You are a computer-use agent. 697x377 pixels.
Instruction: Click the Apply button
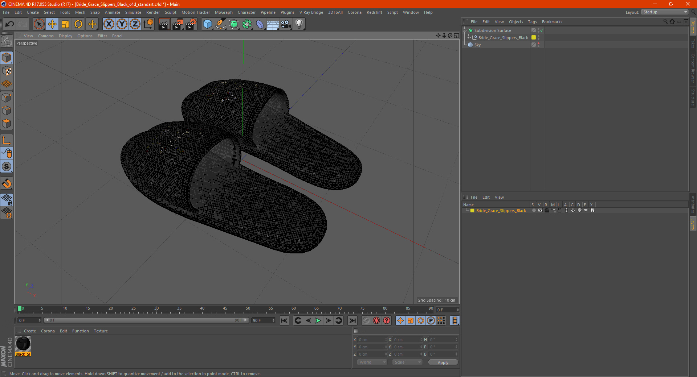point(443,362)
